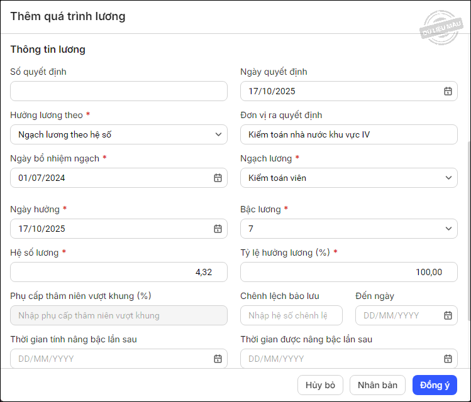This screenshot has height=402, width=471.
Task: Click the Hủy bỏ button
Action: pos(320,385)
